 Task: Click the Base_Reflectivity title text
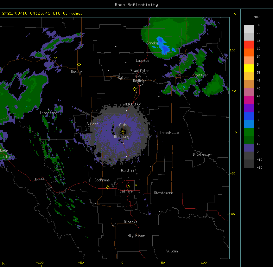click(136, 5)
